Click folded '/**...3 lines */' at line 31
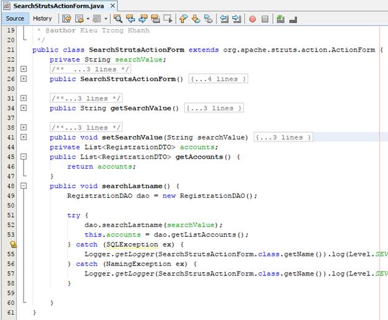Viewport: 388px width, 320px height. click(x=86, y=99)
